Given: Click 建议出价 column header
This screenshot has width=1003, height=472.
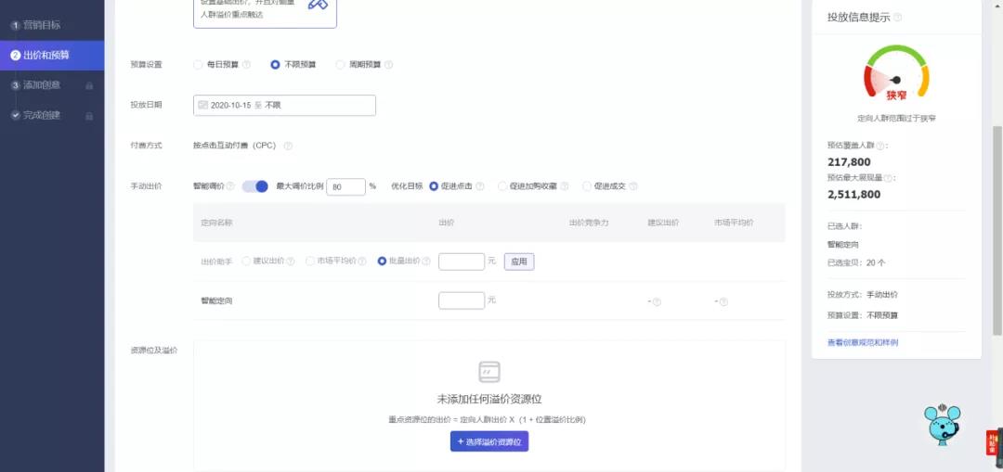Looking at the screenshot, I should click(663, 223).
